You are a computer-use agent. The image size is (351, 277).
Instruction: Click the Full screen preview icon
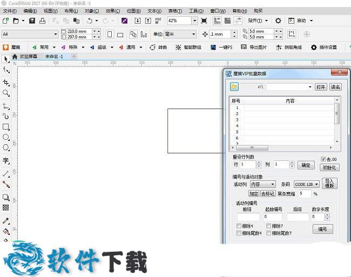pos(204,21)
